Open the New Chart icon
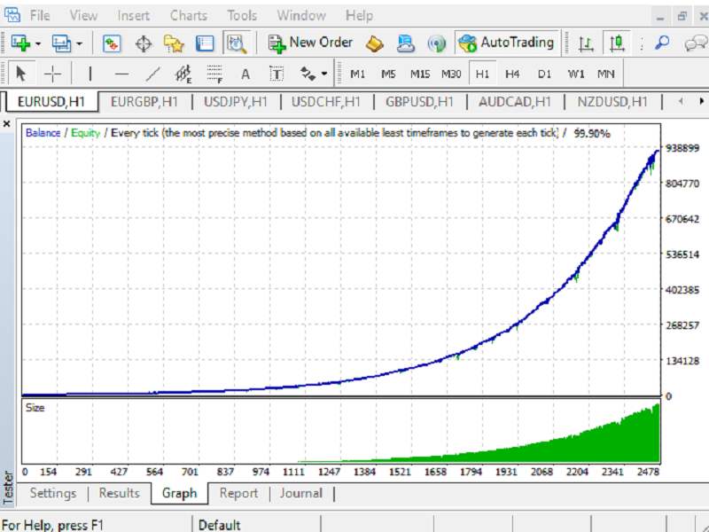Viewport: 709px width, 532px height. 20,43
